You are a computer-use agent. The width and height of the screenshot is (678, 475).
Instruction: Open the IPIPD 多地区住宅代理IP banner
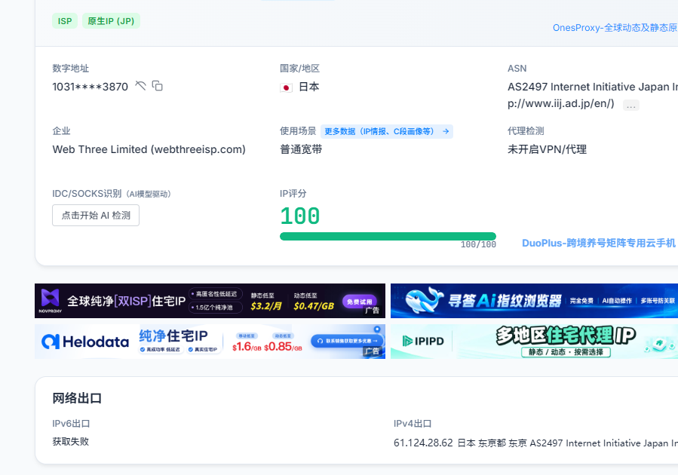[534, 342]
